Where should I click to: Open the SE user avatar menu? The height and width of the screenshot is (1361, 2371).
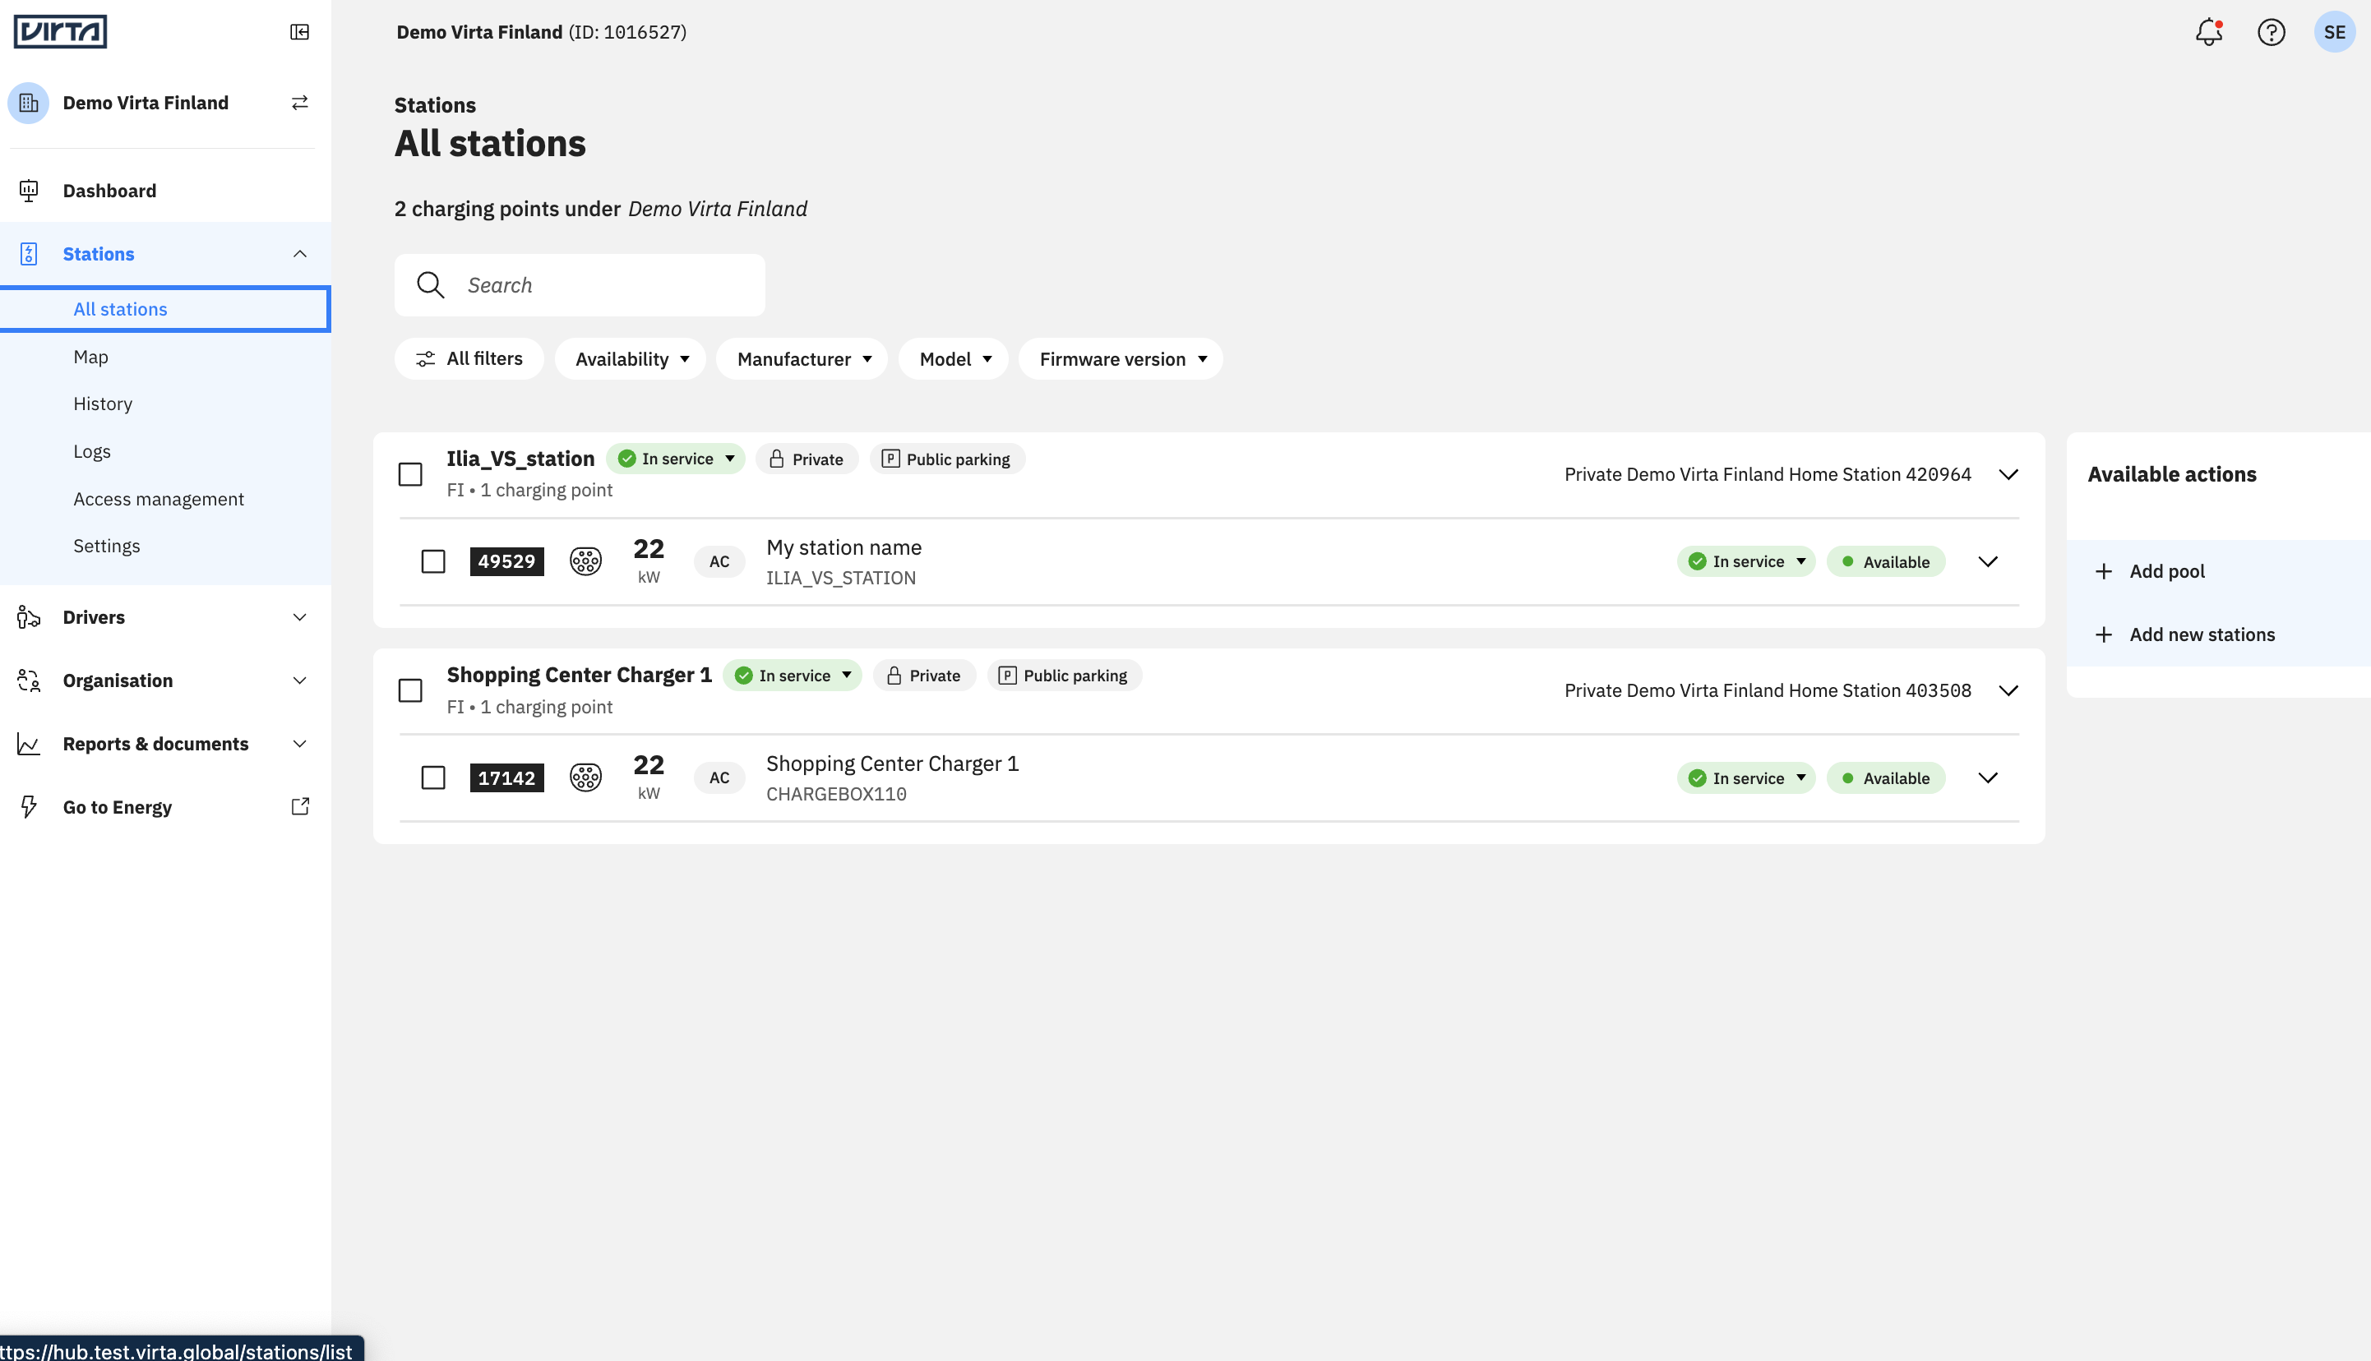(2335, 32)
